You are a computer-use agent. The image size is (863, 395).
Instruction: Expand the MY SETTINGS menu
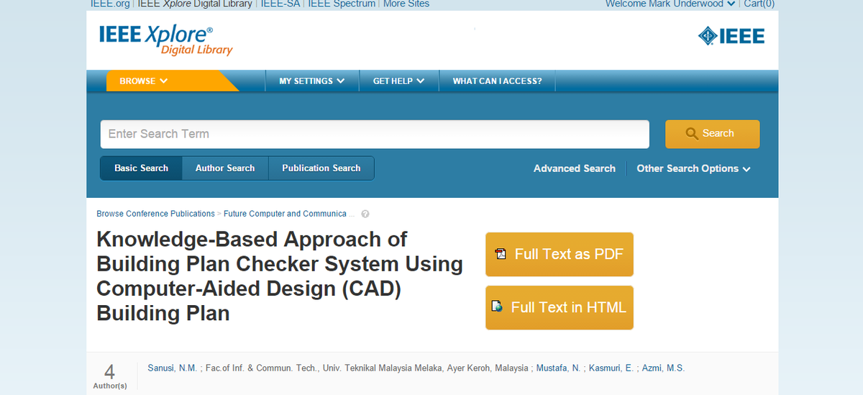coord(311,81)
